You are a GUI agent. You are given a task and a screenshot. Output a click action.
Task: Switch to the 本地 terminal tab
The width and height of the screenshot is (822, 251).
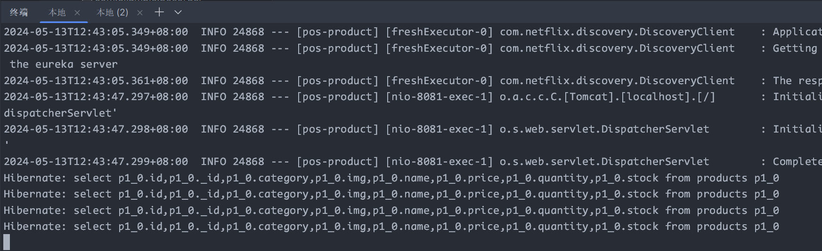[57, 13]
